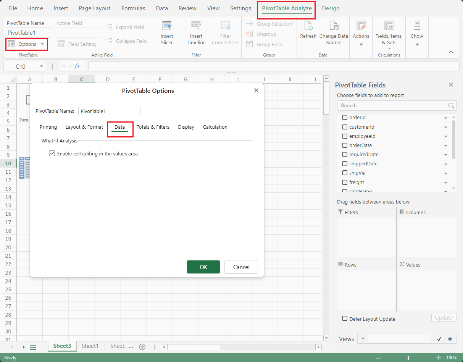Click the more sheets ellipsis

point(131,347)
